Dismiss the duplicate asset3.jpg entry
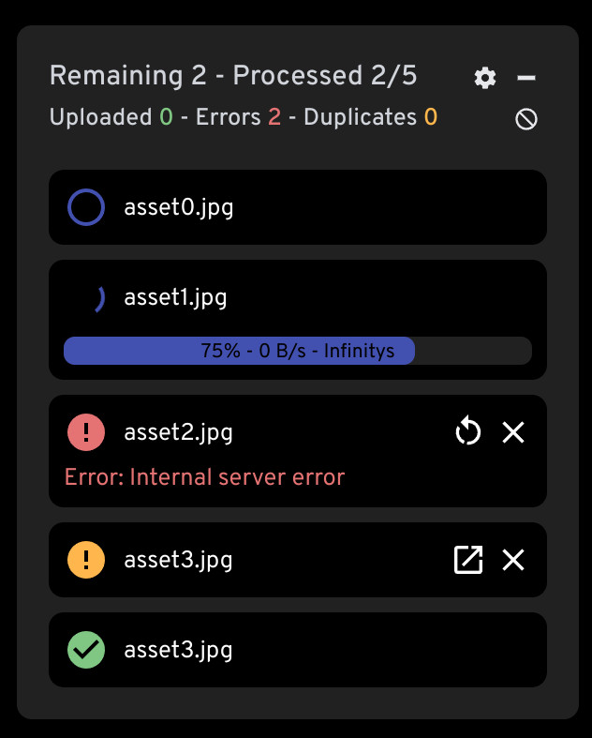 pyautogui.click(x=513, y=560)
